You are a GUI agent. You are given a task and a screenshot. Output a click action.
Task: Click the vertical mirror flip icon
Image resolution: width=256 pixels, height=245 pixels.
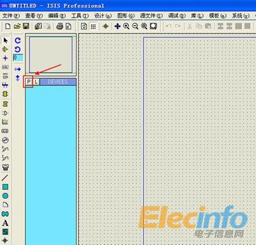click(x=17, y=78)
